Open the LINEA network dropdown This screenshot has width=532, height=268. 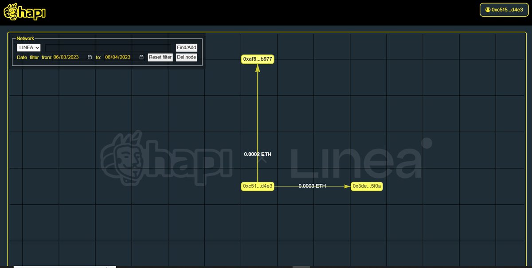click(29, 47)
